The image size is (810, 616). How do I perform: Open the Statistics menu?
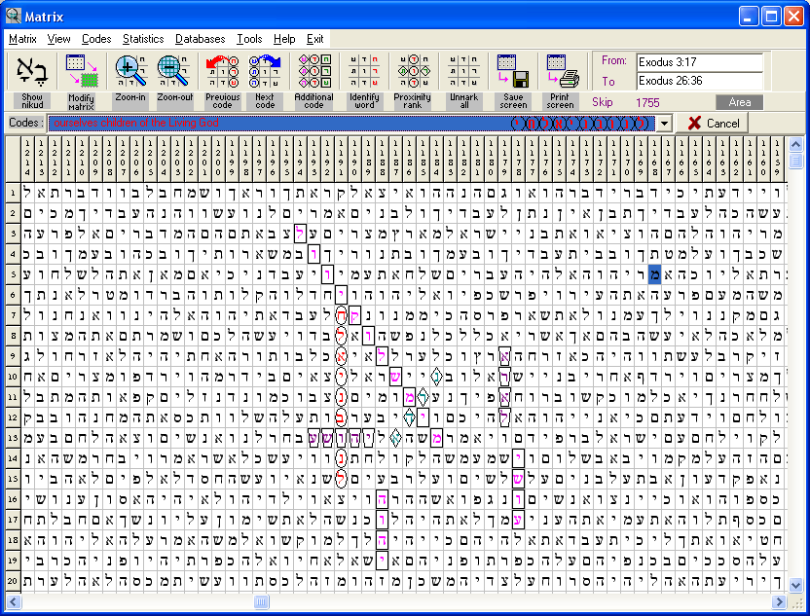pos(143,39)
